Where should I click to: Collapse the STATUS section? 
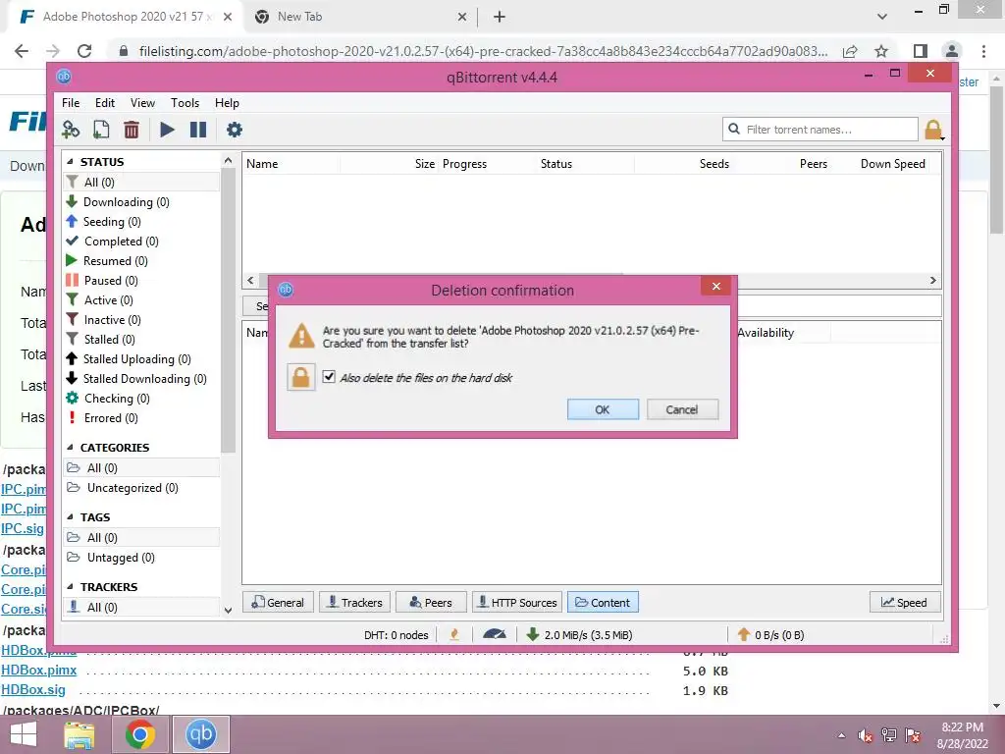point(70,162)
